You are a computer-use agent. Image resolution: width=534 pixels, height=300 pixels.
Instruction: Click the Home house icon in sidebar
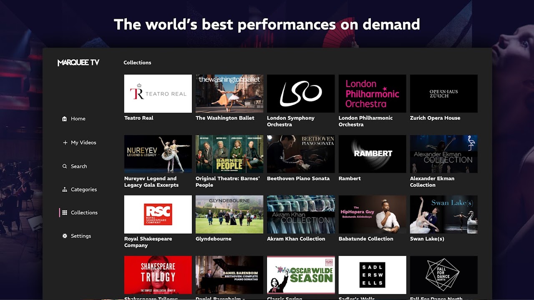pos(64,119)
